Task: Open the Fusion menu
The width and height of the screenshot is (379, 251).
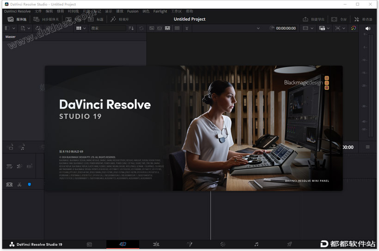Action: 133,11
